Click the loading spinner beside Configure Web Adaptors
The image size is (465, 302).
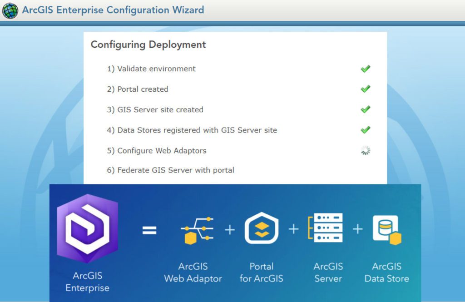[x=366, y=150]
